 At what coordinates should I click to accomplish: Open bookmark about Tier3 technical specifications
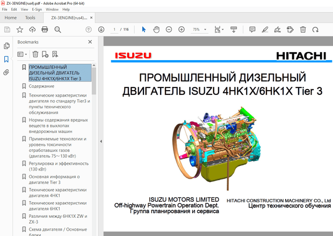point(60,104)
